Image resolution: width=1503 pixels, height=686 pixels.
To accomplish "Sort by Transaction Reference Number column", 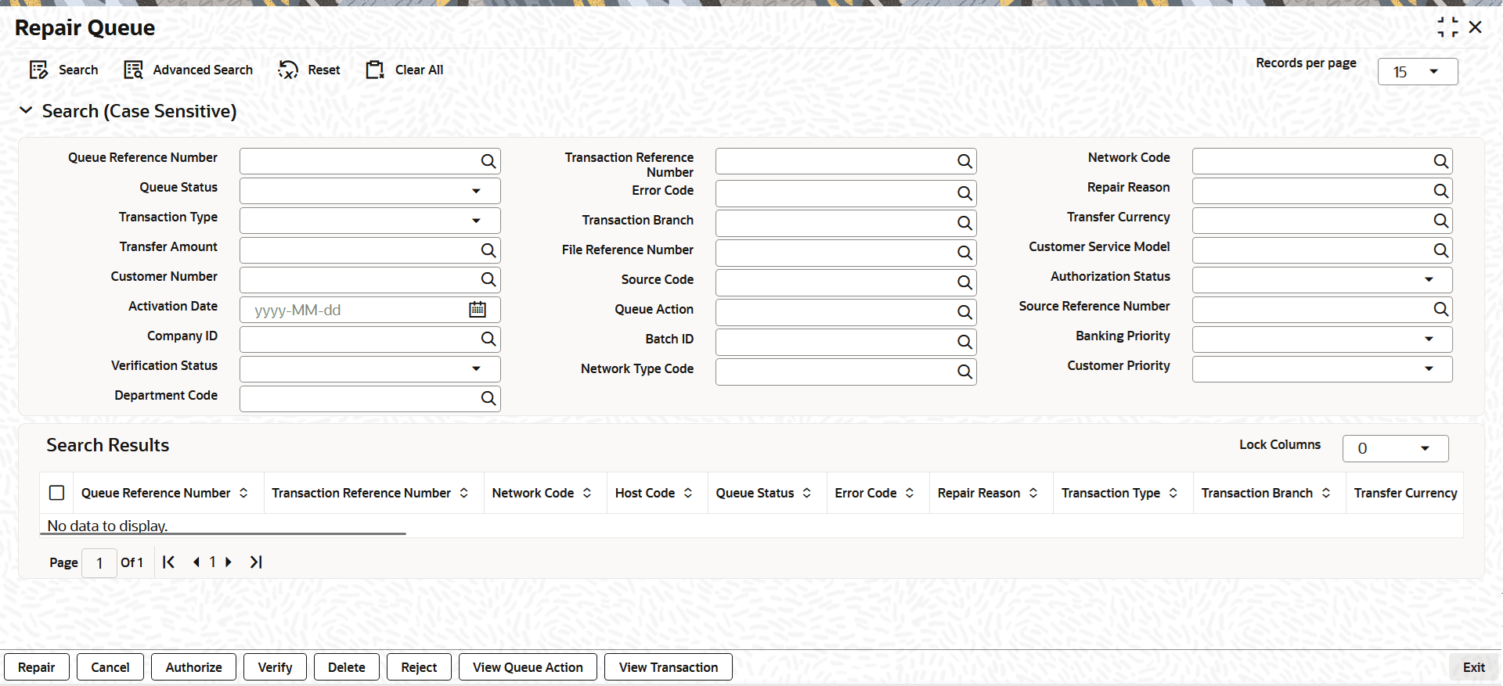I will (x=463, y=494).
